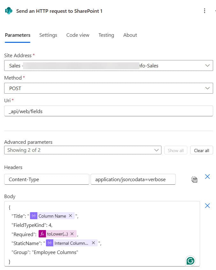Click the toLower(...) expression token

(57, 234)
